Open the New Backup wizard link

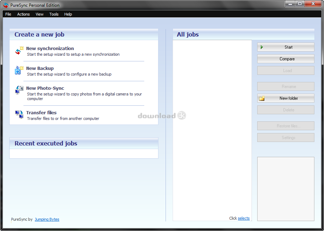[x=40, y=68]
